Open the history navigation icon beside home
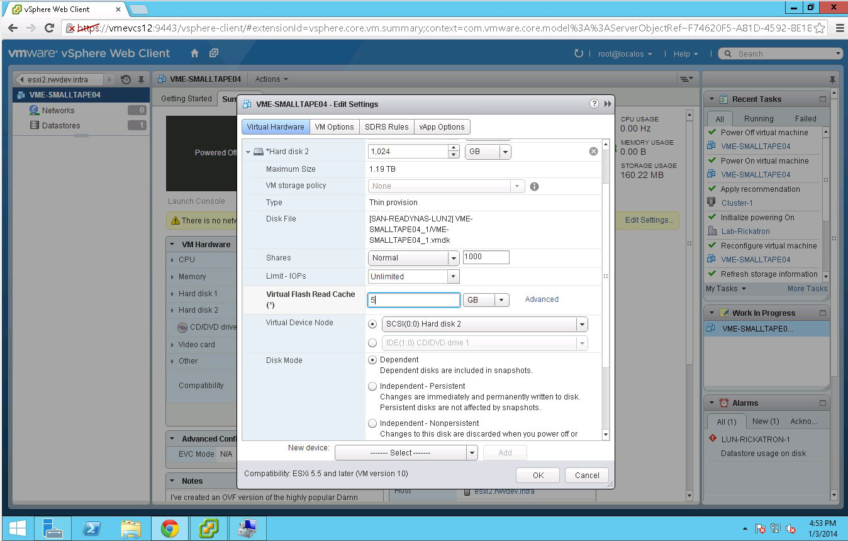This screenshot has height=541, width=848. point(214,53)
